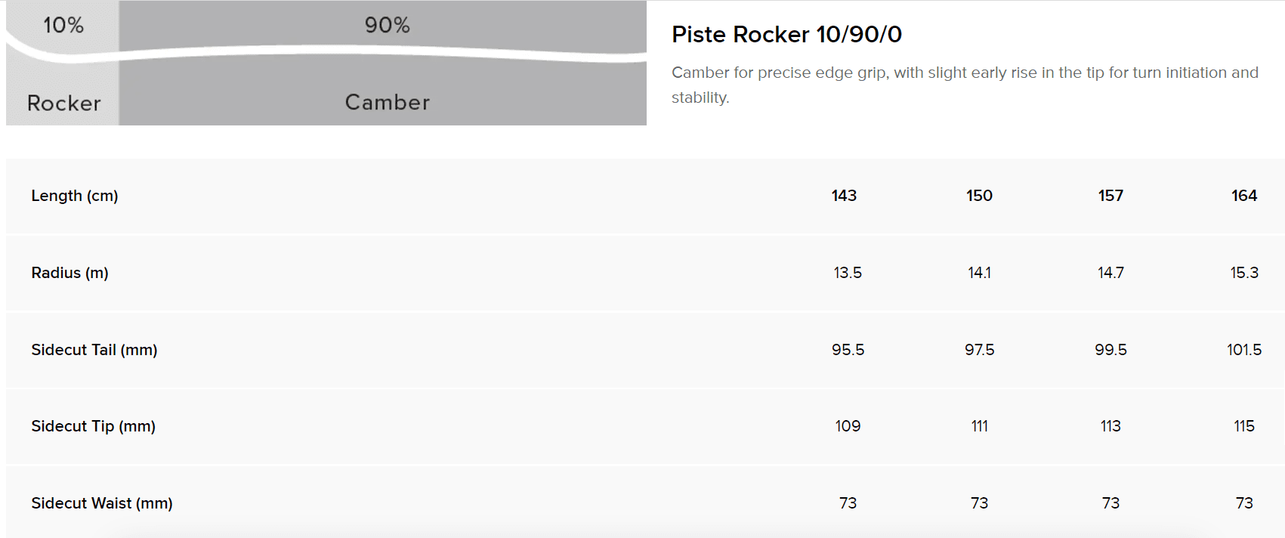Click the Camber description paragraph text
Screen dimensions: 1285x538
[x=965, y=85]
